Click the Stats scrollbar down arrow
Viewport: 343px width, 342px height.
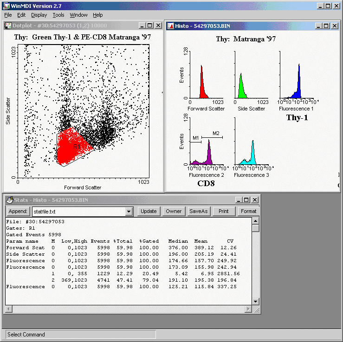[255, 301]
